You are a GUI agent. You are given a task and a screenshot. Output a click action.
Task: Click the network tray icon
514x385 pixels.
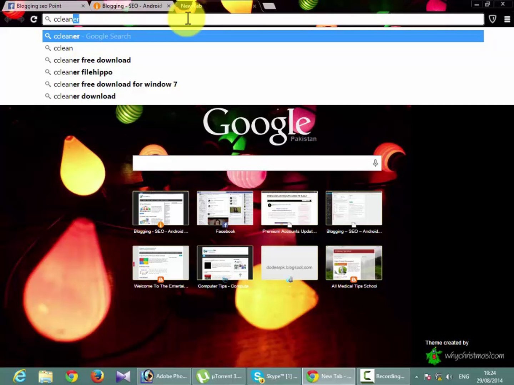[x=438, y=377]
